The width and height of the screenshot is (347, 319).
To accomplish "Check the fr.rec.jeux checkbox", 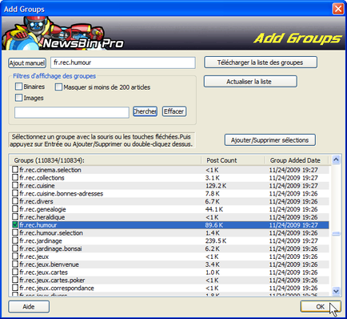I will [15, 256].
